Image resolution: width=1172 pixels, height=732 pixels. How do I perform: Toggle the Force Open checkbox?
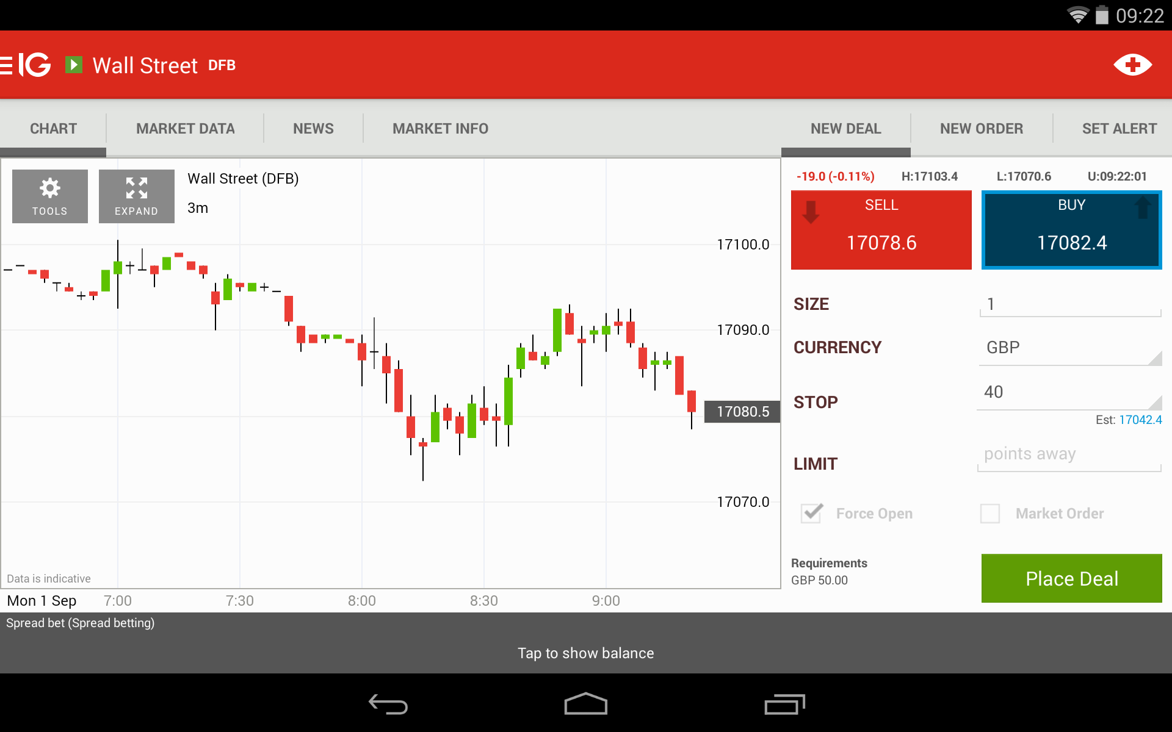coord(812,514)
